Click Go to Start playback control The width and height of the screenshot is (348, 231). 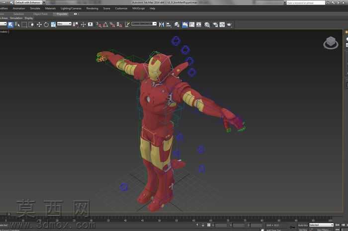coord(338,225)
